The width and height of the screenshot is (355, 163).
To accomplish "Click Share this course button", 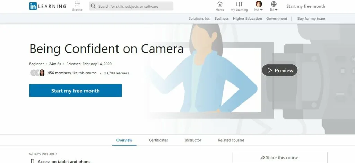I will [280, 157].
